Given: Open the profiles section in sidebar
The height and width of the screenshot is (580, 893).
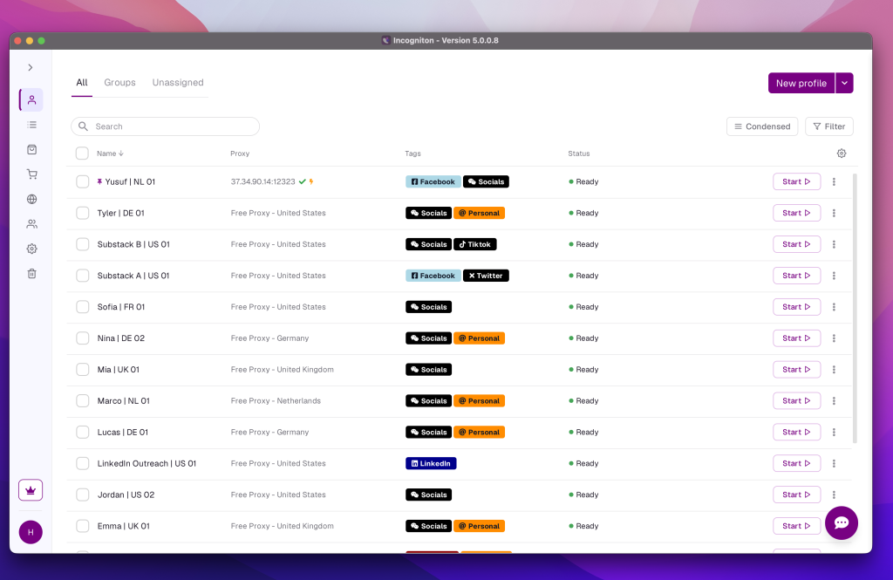Looking at the screenshot, I should pos(32,99).
